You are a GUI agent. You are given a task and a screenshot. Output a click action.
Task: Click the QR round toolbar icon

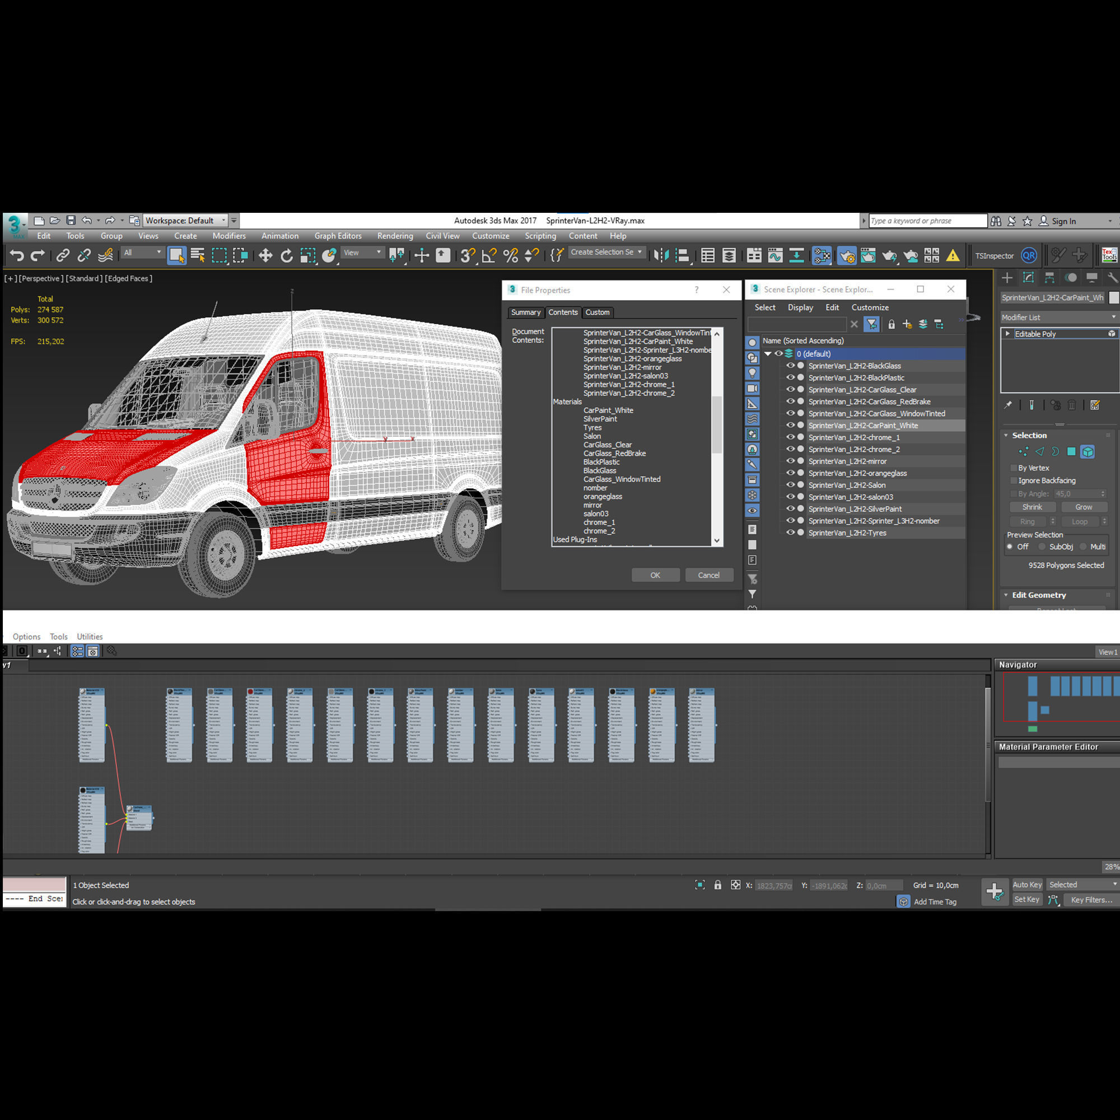point(1028,256)
